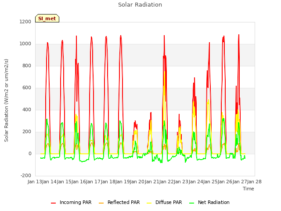Click the 1000 y-axis tick label
Screen dimensions: 281x211
click(25, 44)
